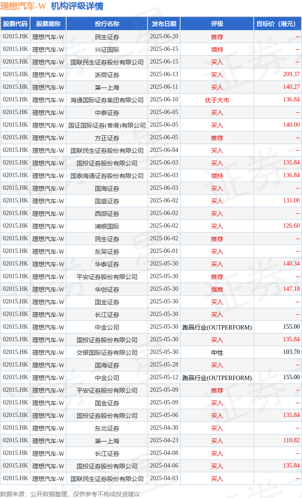The height and width of the screenshot is (498, 302).
Task: Select 国证国际证券(香港)有限公司 cell
Action: pyautogui.click(x=107, y=125)
